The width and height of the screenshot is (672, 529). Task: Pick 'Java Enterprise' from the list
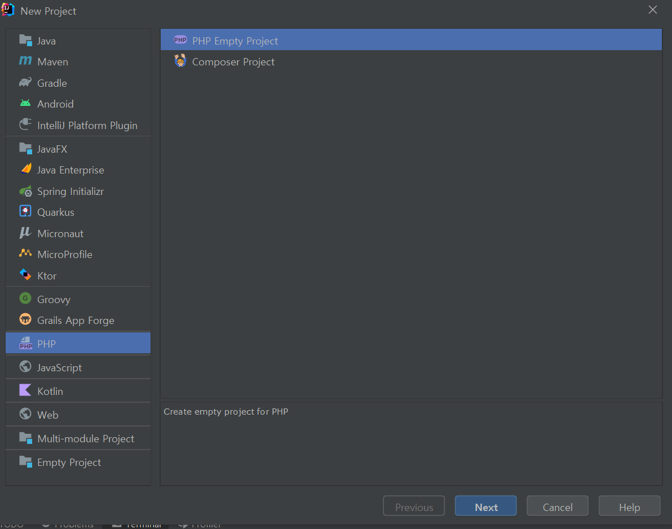tap(70, 170)
